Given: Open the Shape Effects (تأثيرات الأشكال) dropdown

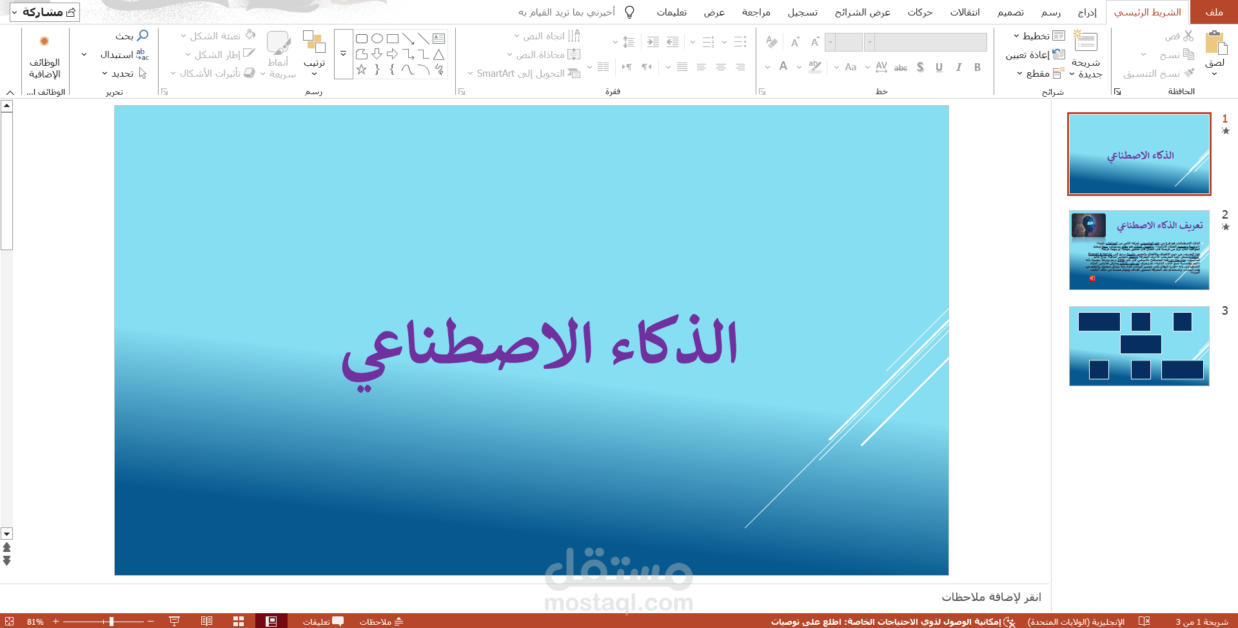Looking at the screenshot, I should [x=213, y=74].
